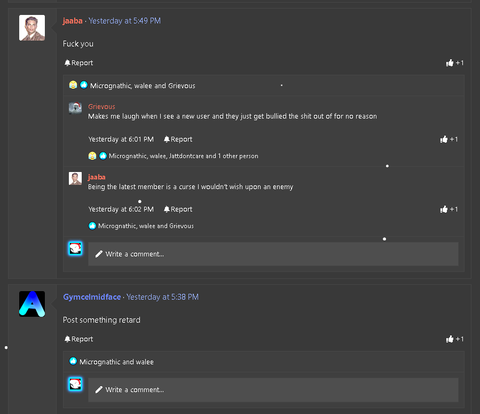This screenshot has height=414, width=480.
Task: Show reactions including Jattdontcare and 1 other
Action: coord(183,157)
